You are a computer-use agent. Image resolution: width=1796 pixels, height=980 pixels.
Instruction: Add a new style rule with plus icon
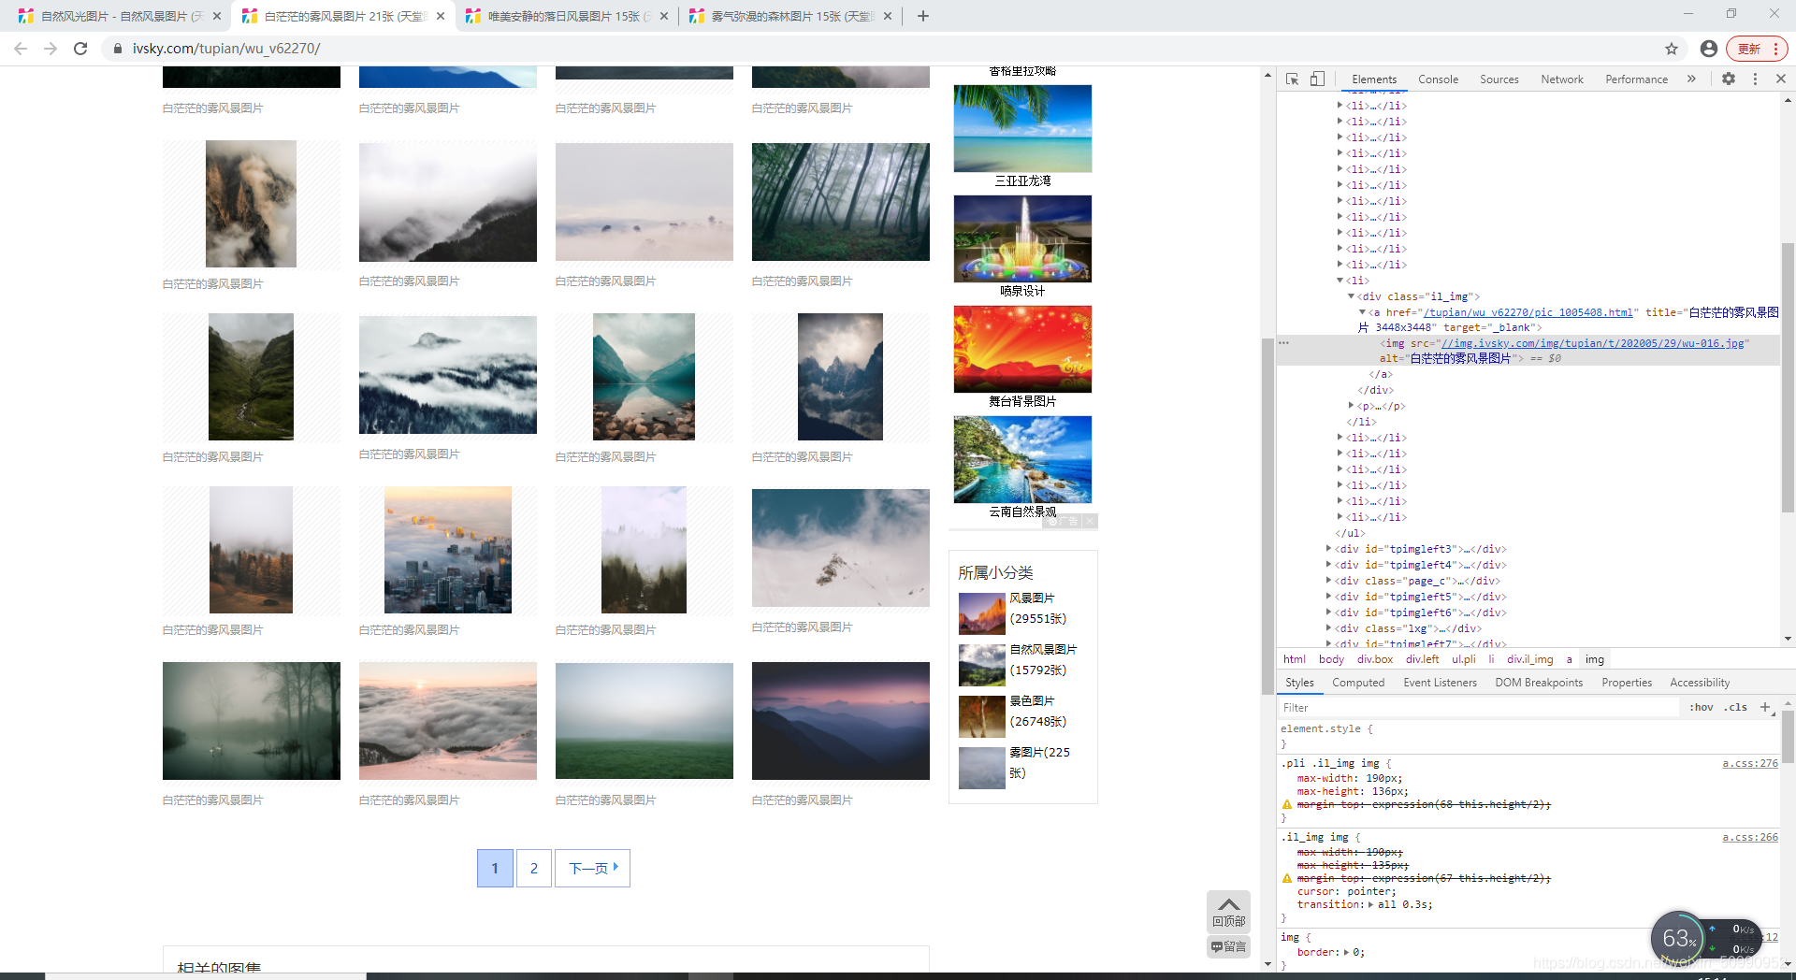1765,708
